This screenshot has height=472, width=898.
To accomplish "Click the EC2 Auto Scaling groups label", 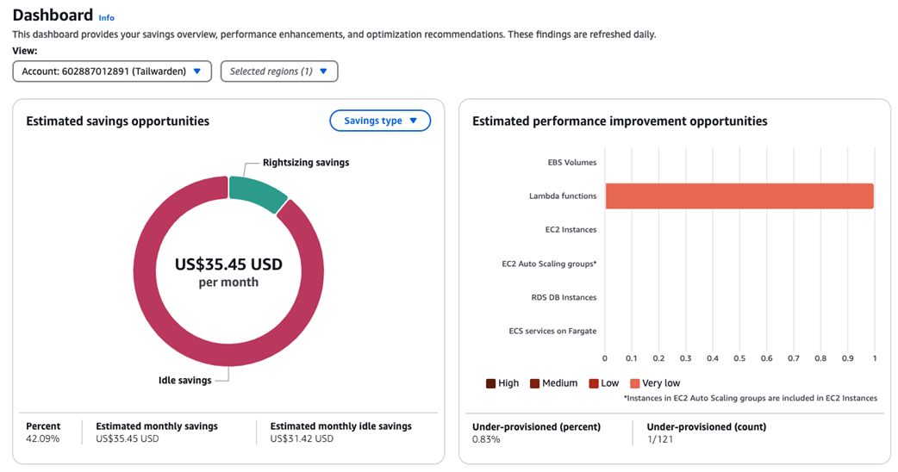I will click(549, 264).
